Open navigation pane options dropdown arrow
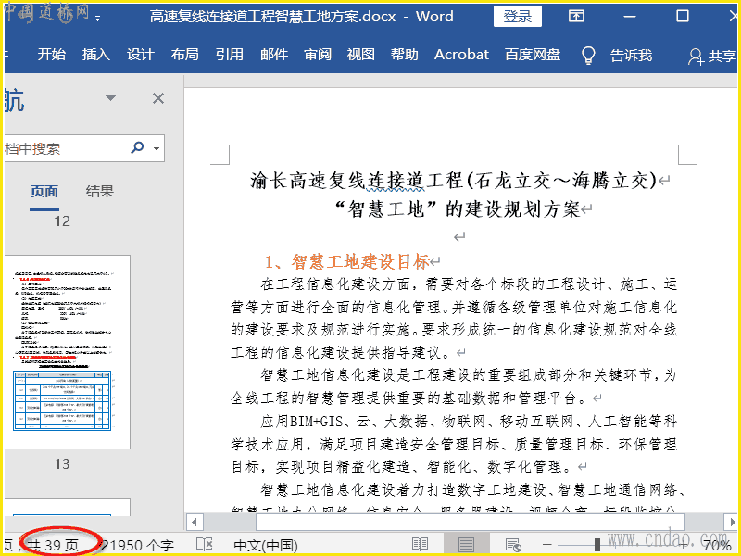The image size is (741, 556). pyautogui.click(x=110, y=98)
